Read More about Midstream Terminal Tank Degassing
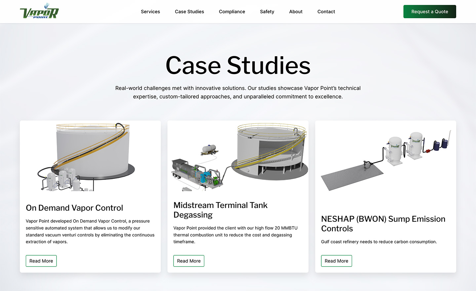 click(189, 261)
